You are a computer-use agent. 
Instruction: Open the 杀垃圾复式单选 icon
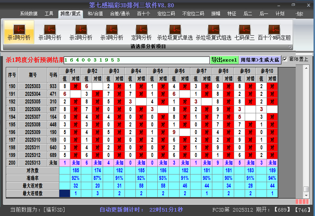[175, 32]
